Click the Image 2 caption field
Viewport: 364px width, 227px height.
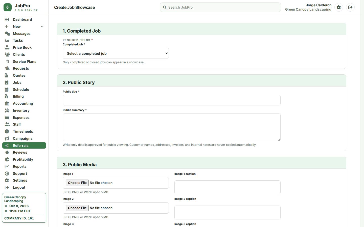click(227, 212)
